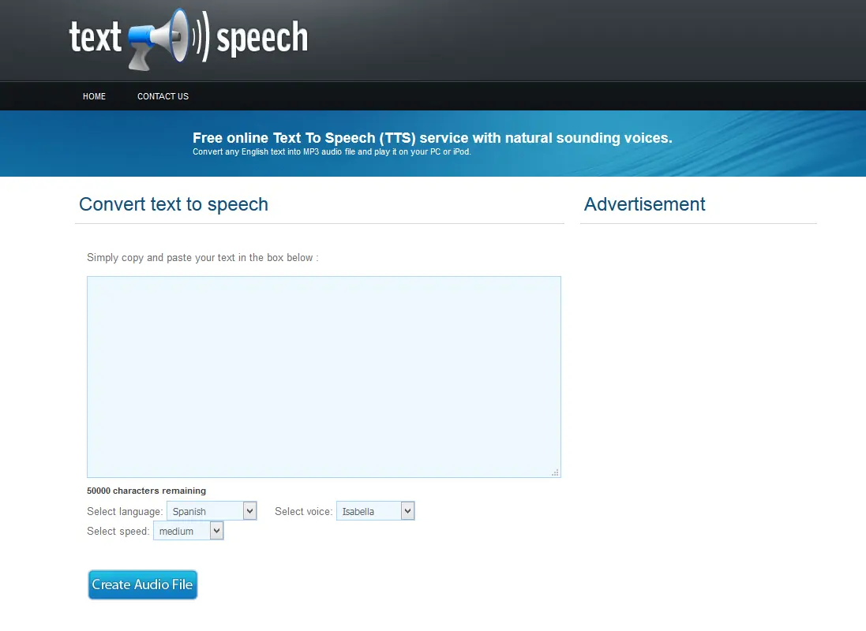
Task: Click the 'Advertisement' heading
Action: (644, 204)
